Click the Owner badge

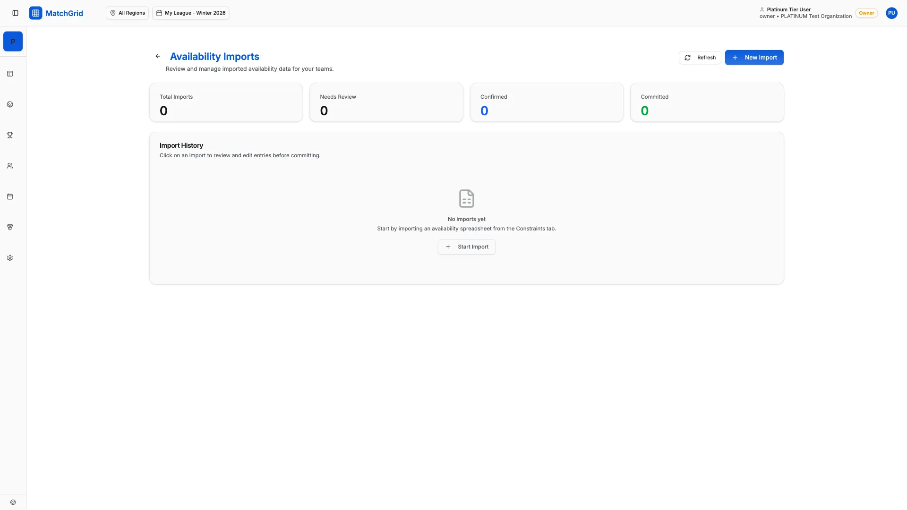[867, 13]
